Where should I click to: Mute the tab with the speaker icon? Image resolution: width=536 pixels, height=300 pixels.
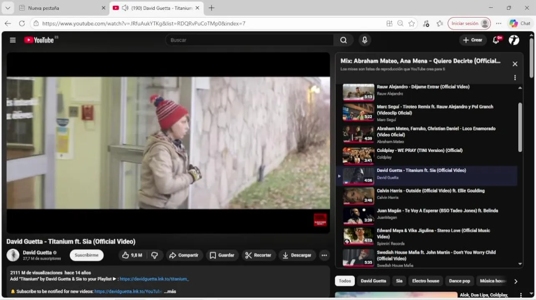click(x=125, y=8)
